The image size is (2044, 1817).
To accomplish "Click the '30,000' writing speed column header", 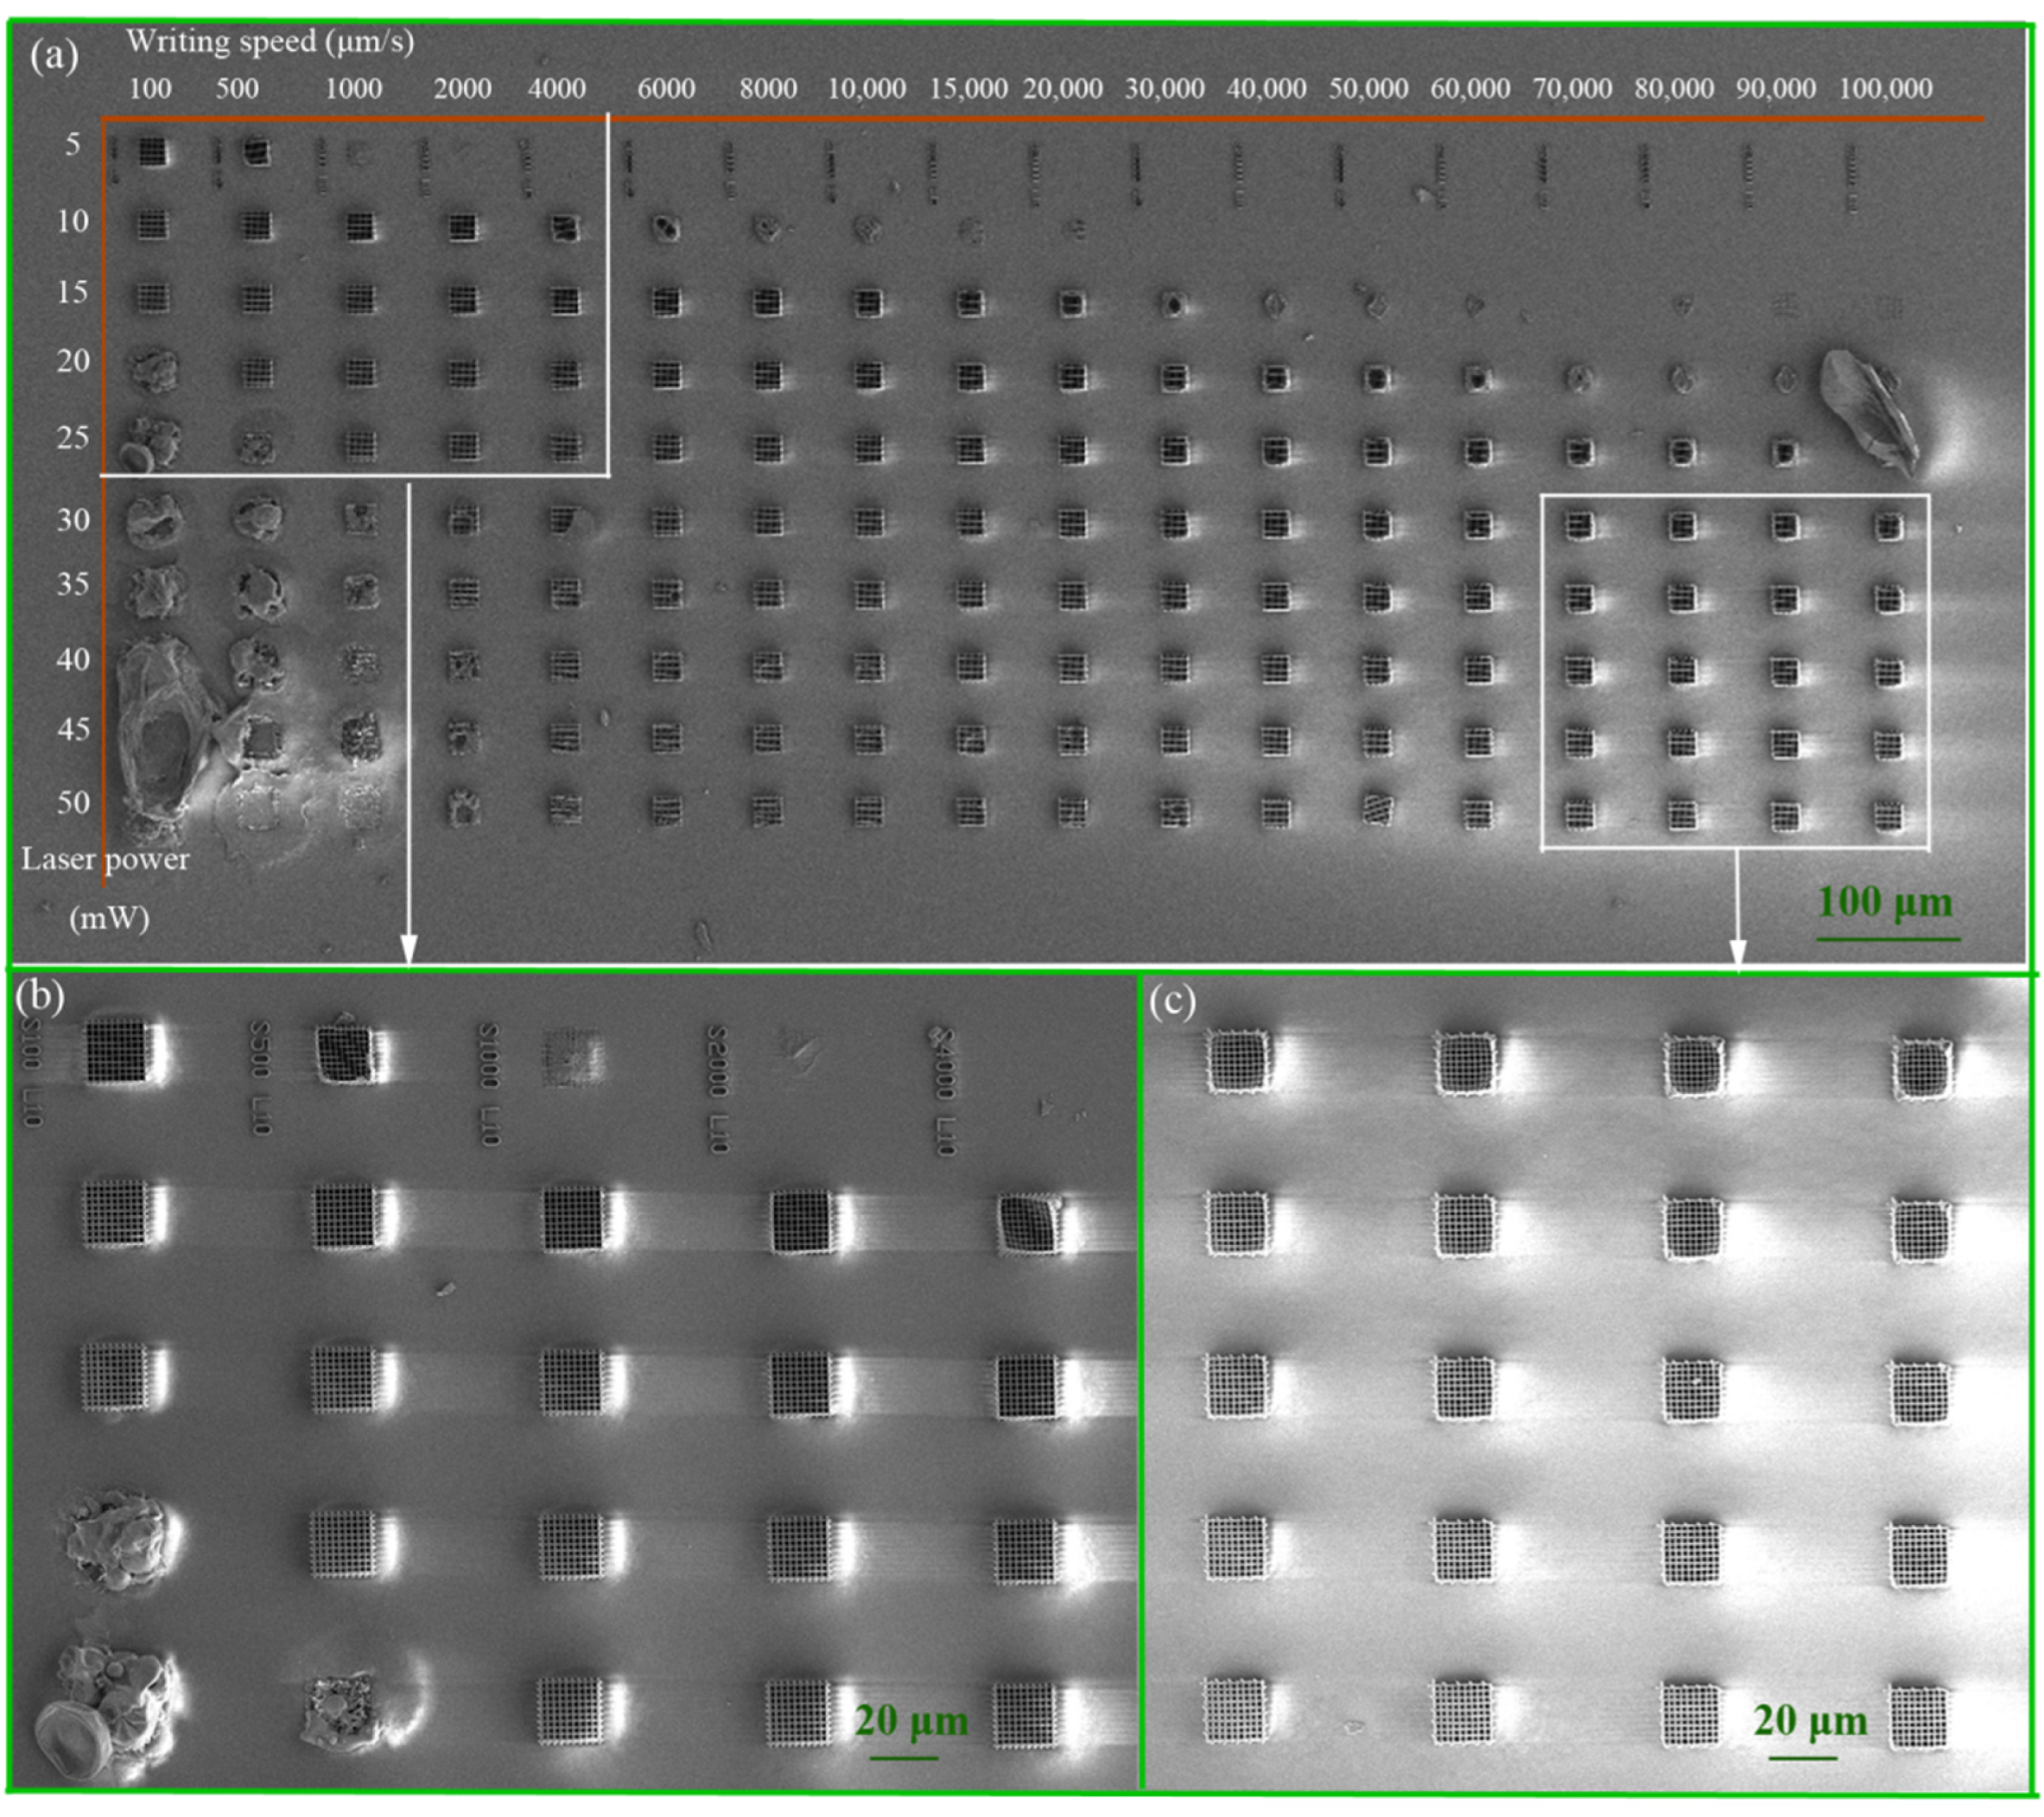I will (x=1165, y=90).
